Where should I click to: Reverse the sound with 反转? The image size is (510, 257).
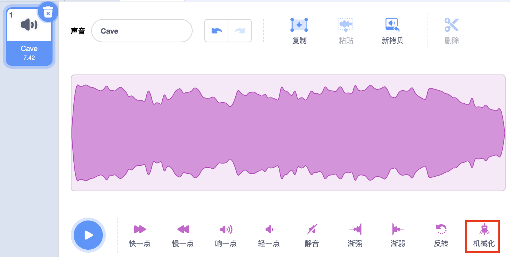coord(441,230)
